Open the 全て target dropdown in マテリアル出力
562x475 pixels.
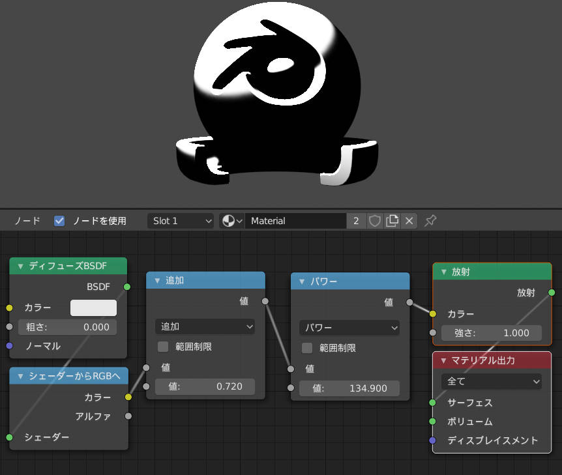point(492,382)
